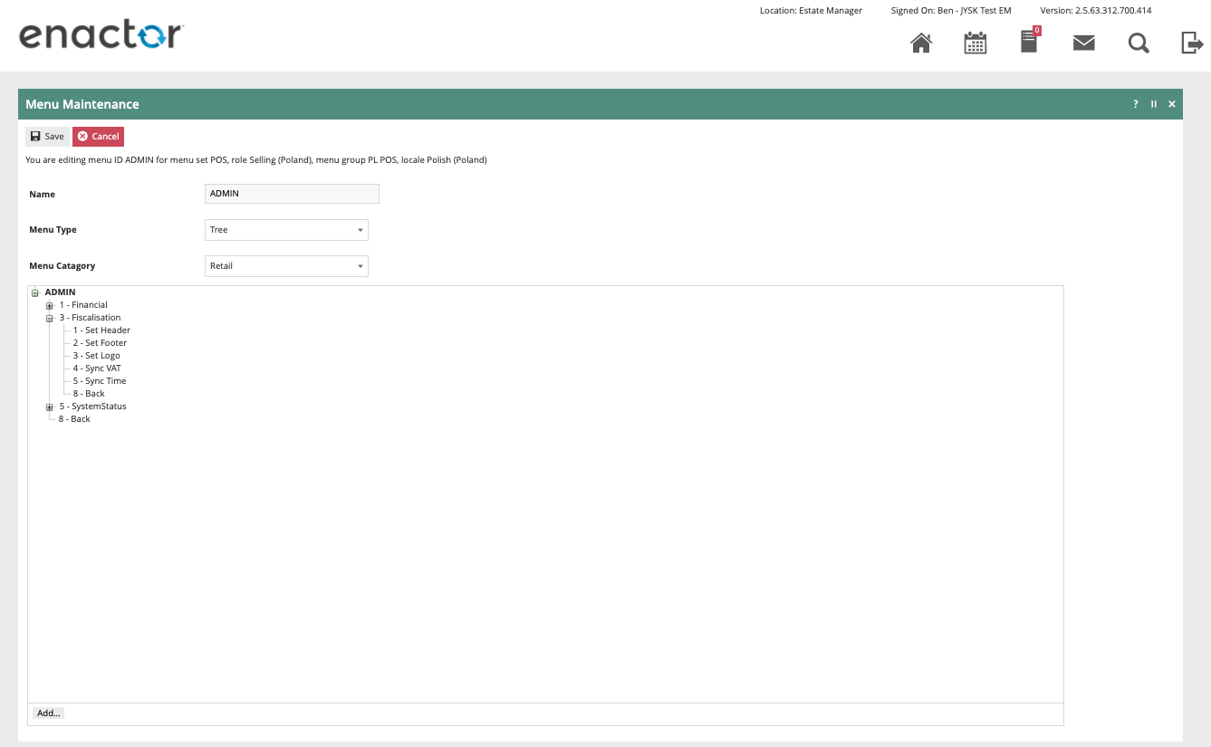Expand the 5 - SystemStatus node
Viewport: 1211px width, 747px height.
coord(50,407)
